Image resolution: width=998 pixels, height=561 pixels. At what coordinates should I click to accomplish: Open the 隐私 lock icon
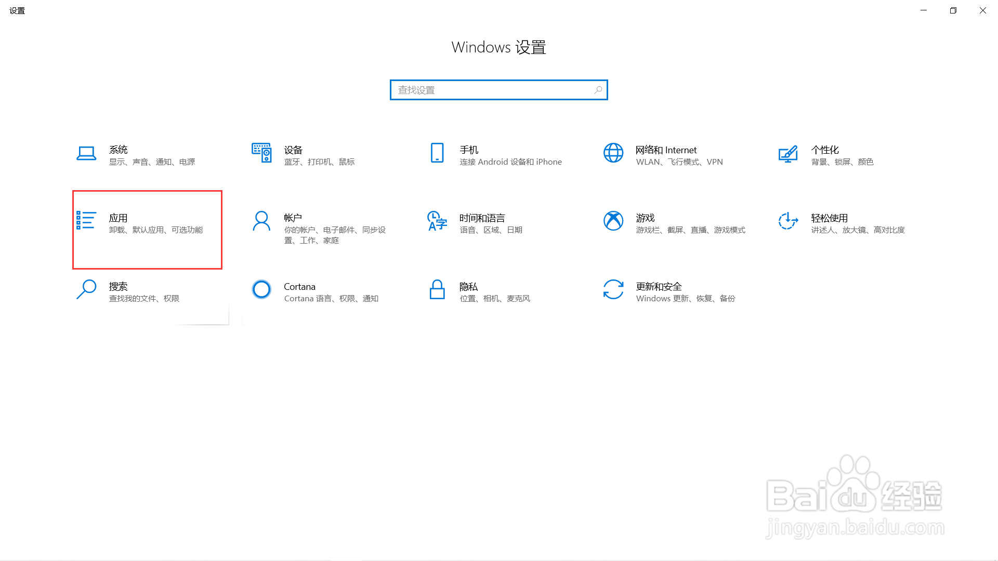[x=437, y=290]
